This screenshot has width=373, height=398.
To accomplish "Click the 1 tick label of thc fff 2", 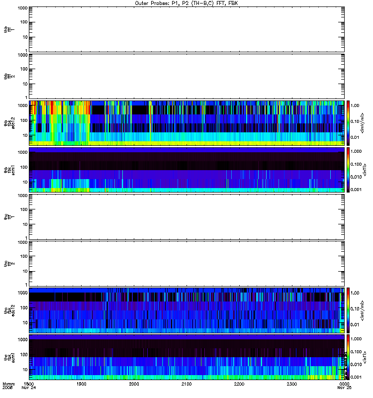I will (26, 285).
